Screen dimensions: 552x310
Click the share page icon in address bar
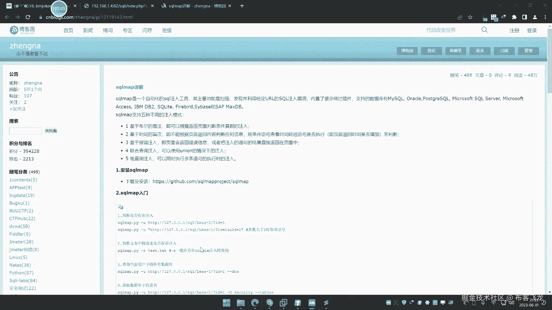pos(460,17)
